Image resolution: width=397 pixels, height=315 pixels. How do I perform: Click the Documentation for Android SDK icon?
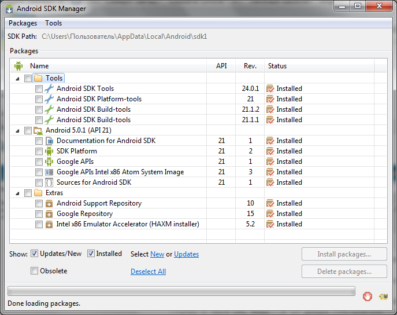[49, 141]
